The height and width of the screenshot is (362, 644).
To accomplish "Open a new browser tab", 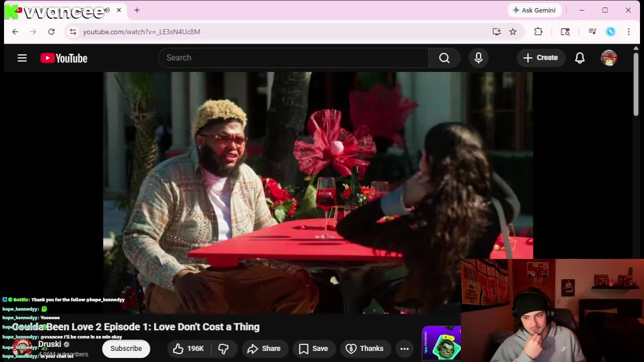I will [137, 10].
